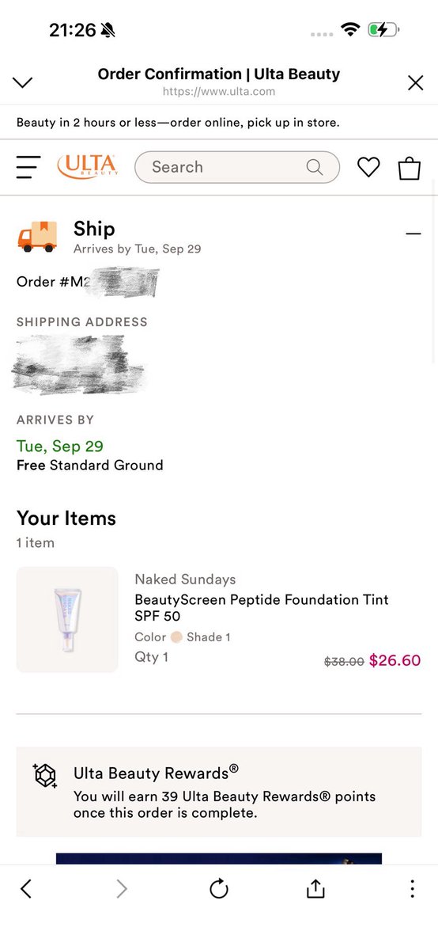Screen dimensions: 438x950
Task: Tap the Search input field
Action: click(x=237, y=167)
